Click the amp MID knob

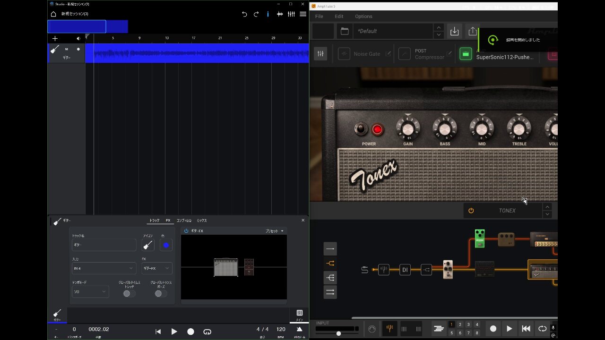(x=482, y=128)
